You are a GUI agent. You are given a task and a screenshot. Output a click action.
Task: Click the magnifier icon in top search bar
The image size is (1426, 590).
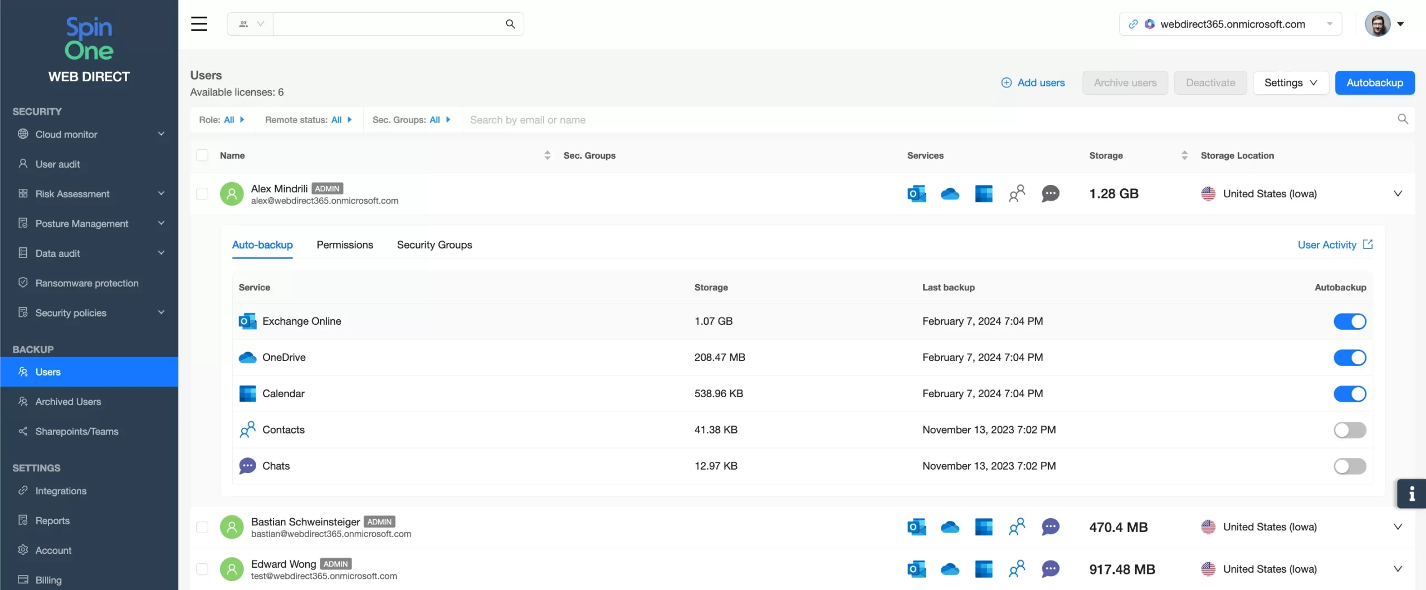click(x=510, y=24)
